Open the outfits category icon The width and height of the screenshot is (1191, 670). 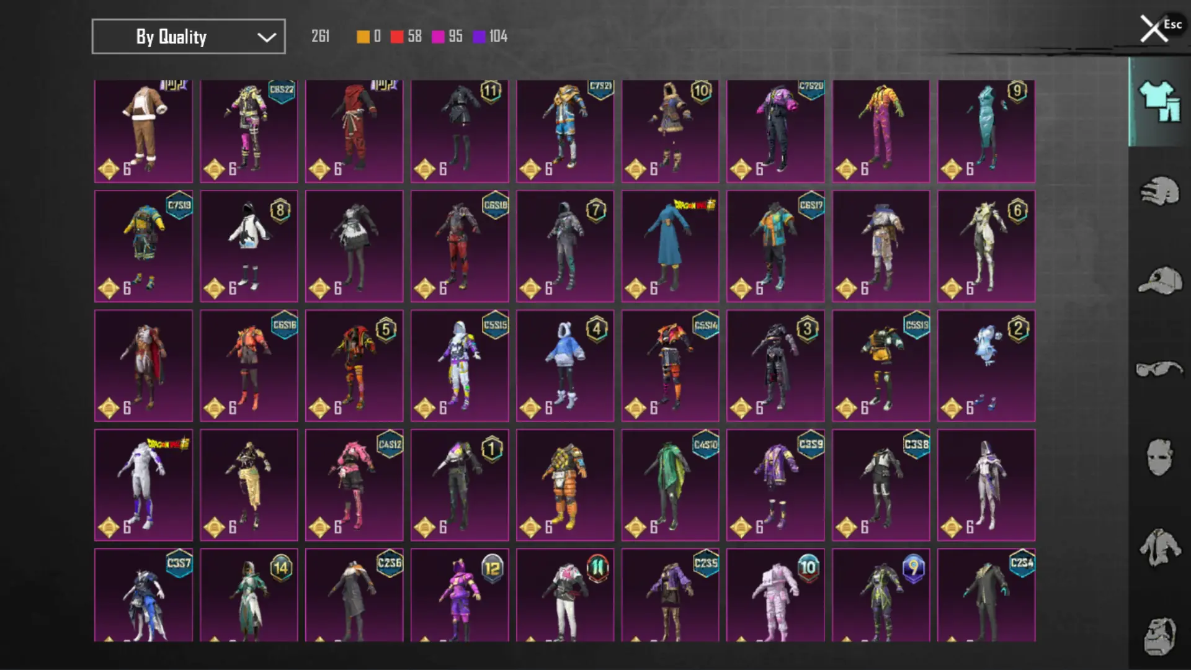(x=1159, y=102)
